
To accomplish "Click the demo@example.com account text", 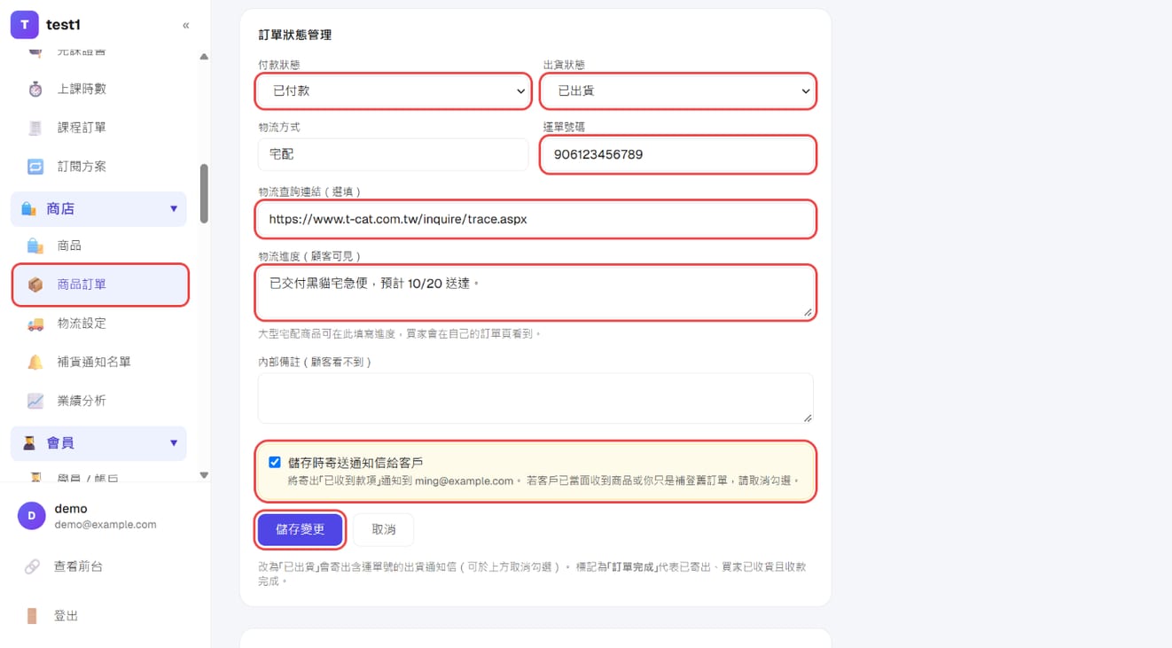I will [105, 525].
